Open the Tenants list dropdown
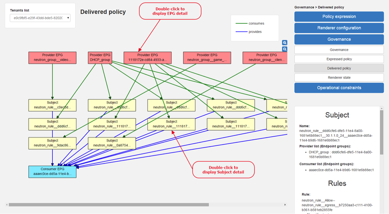 point(40,18)
